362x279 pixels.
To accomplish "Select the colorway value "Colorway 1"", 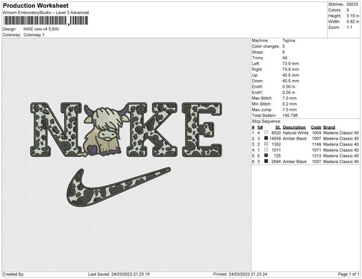I will 34,35.
